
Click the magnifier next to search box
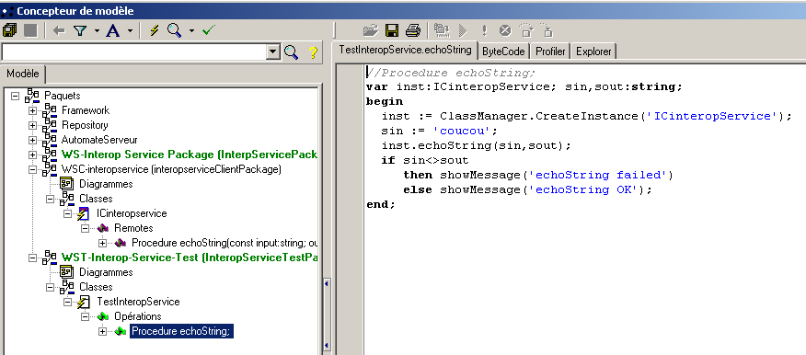[x=292, y=52]
